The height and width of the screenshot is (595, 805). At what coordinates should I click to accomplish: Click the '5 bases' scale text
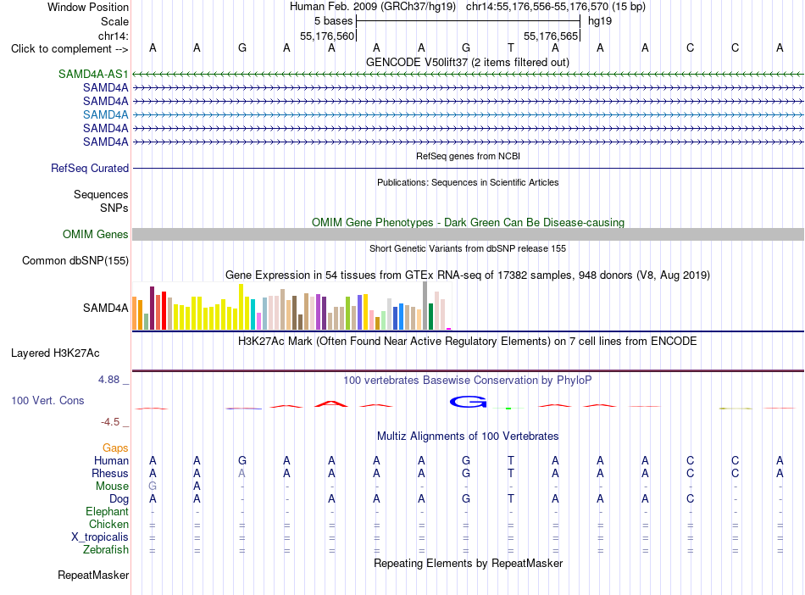334,21
